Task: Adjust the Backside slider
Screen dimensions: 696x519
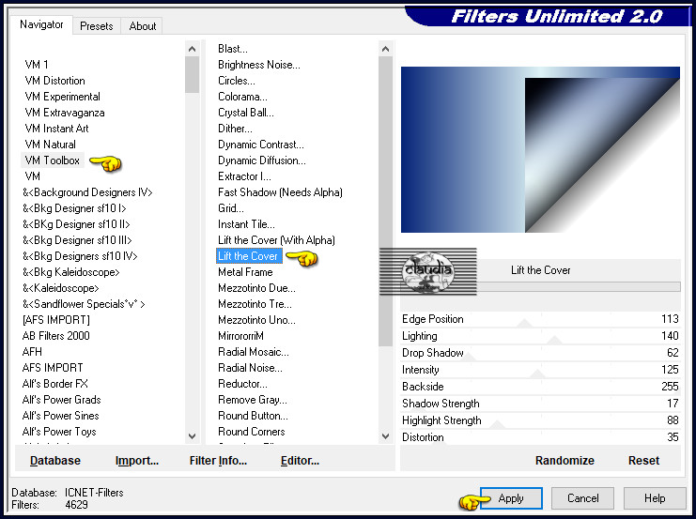Action: (540, 387)
